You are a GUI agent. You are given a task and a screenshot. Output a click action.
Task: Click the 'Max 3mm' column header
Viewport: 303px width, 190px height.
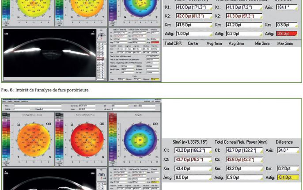(285, 43)
